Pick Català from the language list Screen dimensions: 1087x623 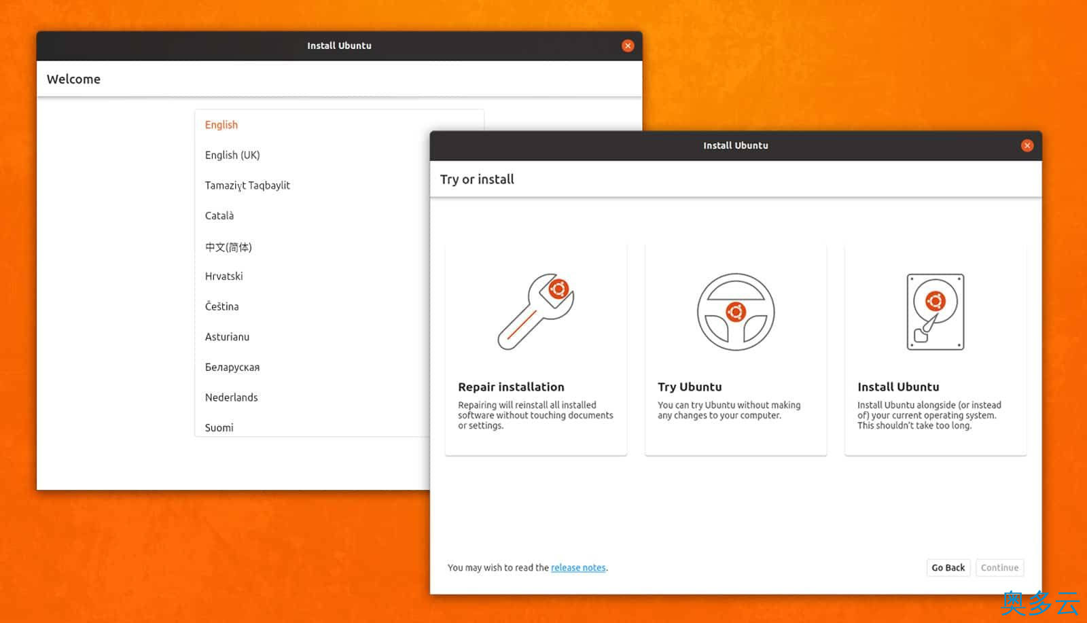(219, 216)
